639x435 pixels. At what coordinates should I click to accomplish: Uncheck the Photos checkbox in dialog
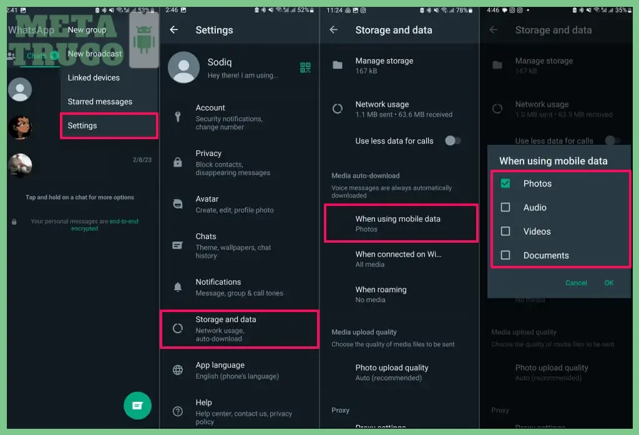pos(505,183)
